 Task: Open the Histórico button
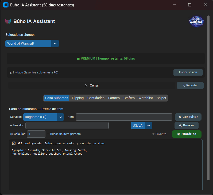point(187,134)
